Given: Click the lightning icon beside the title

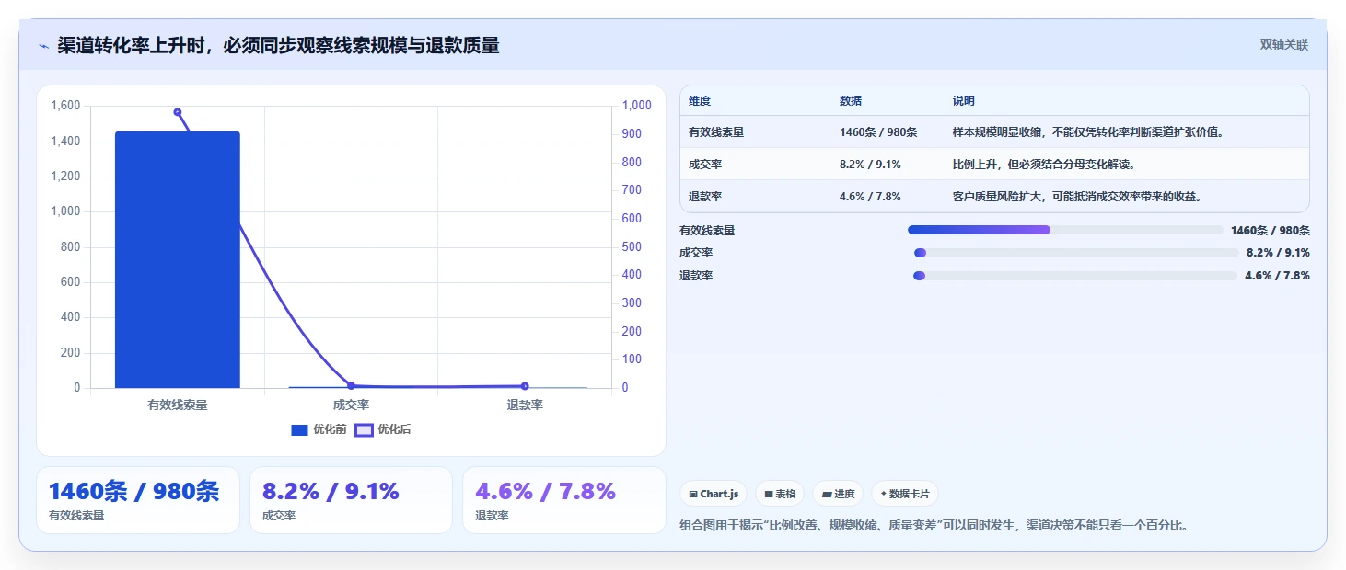Looking at the screenshot, I should tap(43, 46).
